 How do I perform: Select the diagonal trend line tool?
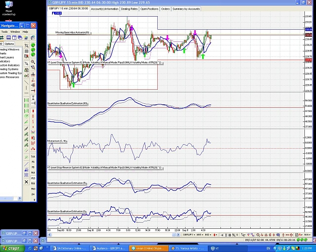click(x=26, y=82)
